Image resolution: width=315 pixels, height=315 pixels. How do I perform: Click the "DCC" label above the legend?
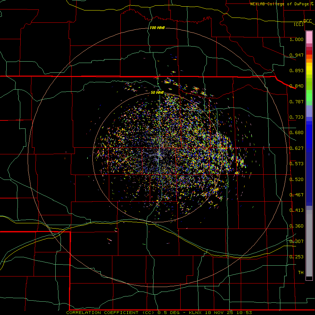(307, 21)
